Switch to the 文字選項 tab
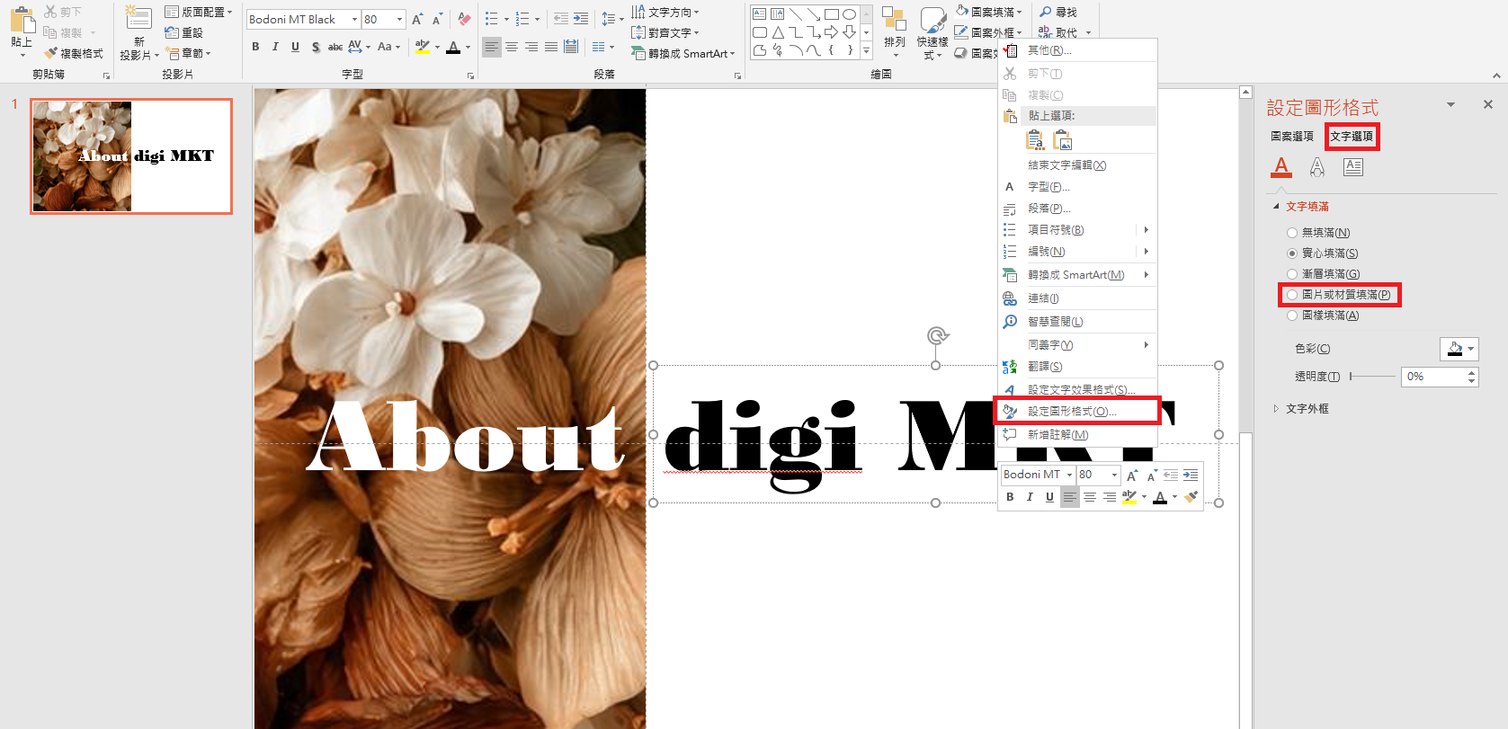1508x729 pixels. click(x=1352, y=137)
